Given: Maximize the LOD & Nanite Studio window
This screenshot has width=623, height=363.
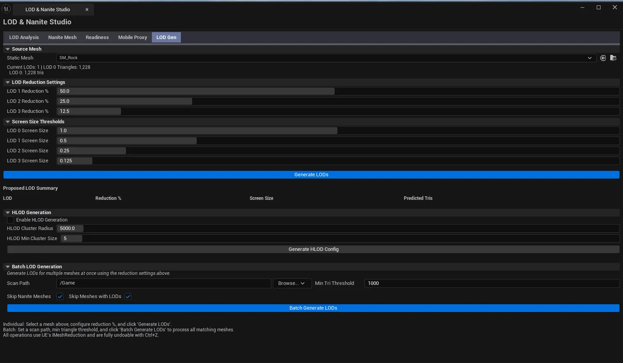Looking at the screenshot, I should click(599, 7).
